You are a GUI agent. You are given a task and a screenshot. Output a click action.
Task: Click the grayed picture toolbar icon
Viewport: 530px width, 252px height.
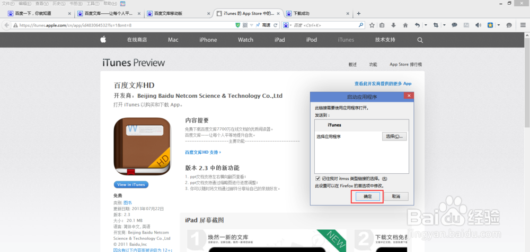pyautogui.click(x=466, y=25)
